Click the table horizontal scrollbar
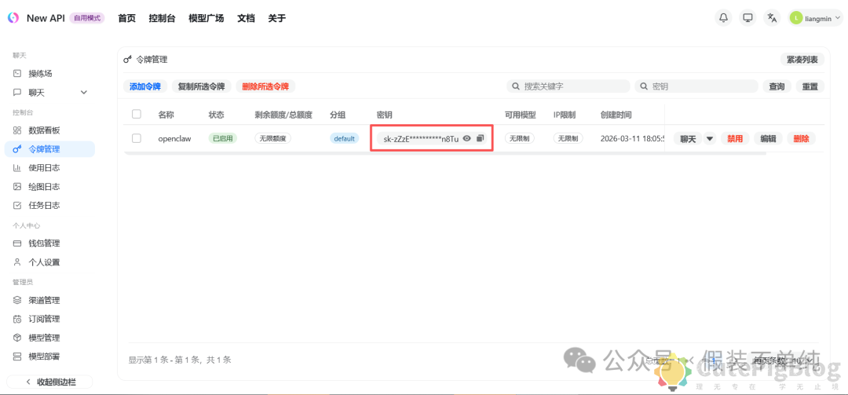Screen dimensions: 848x395 [x=445, y=153]
